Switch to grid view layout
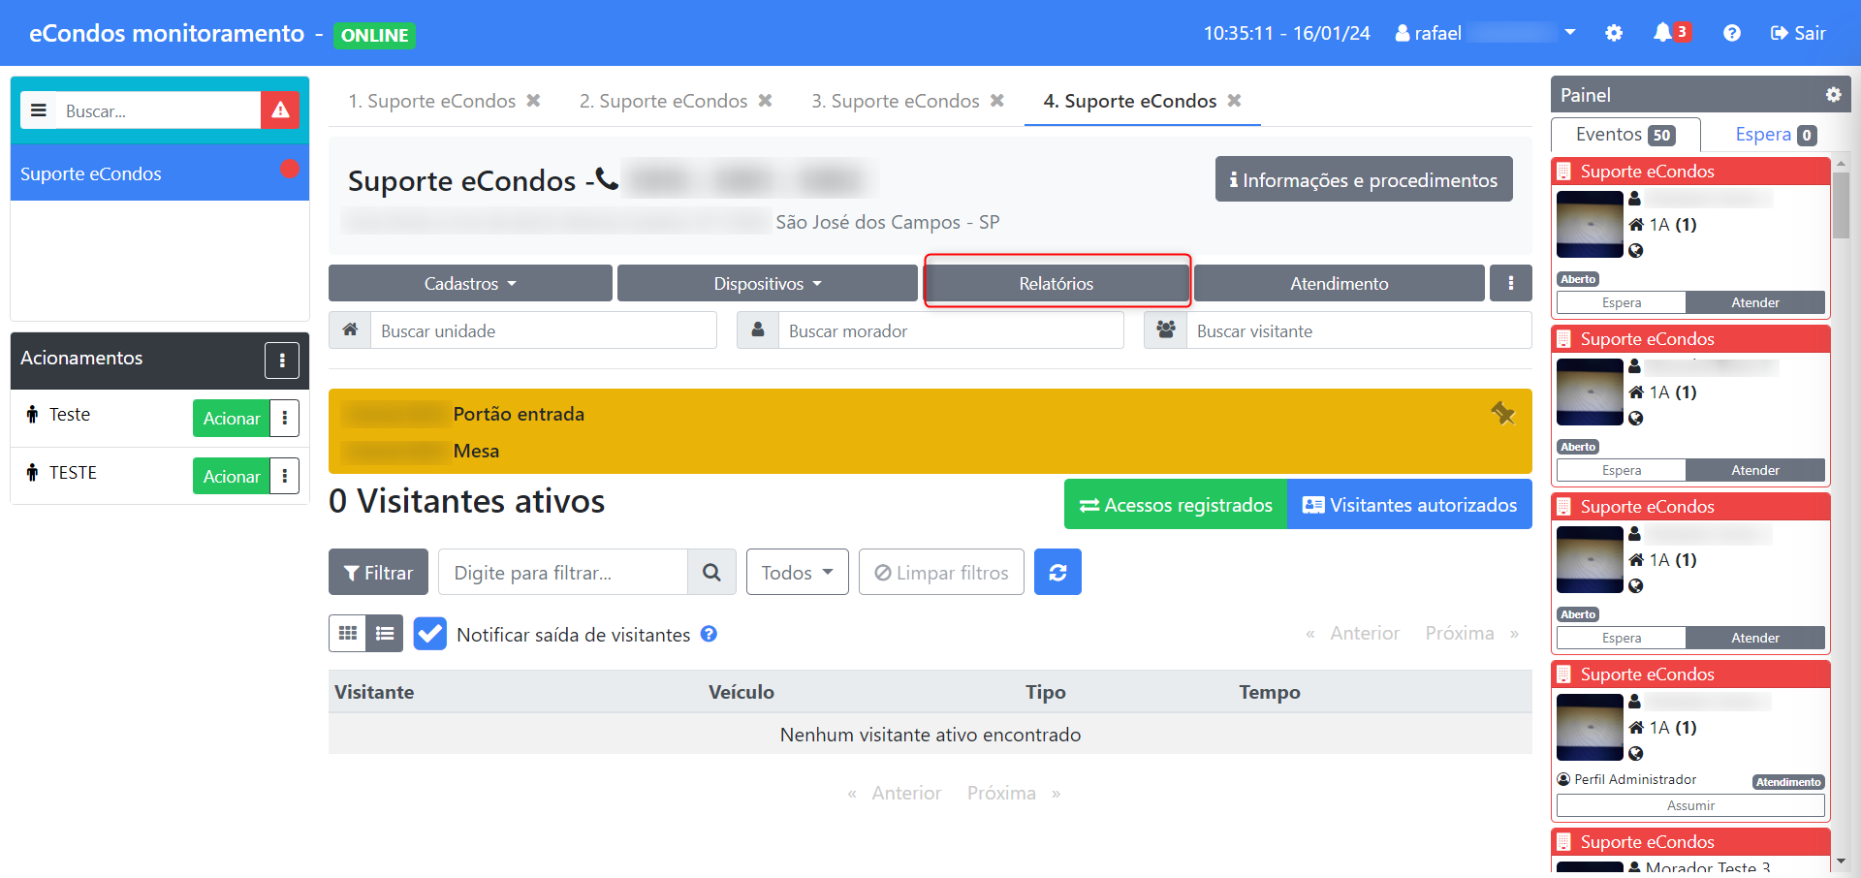The width and height of the screenshot is (1861, 878). click(348, 634)
